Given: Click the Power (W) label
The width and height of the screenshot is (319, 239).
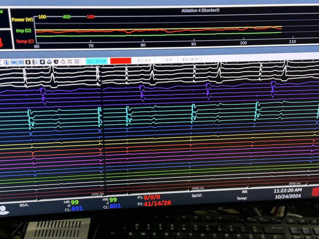Looking at the screenshot, I should pos(22,19).
